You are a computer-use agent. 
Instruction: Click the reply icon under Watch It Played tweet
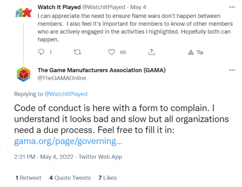click(41, 52)
